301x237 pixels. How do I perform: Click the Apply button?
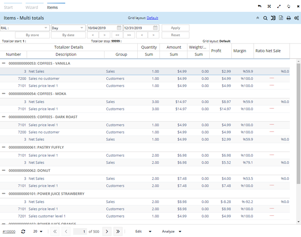pyautogui.click(x=175, y=28)
